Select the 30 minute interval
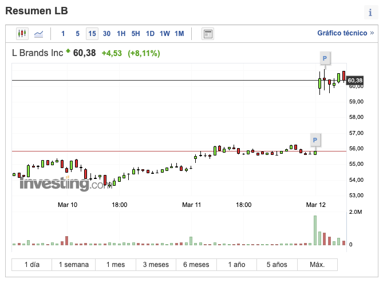The height and width of the screenshot is (287, 383). click(106, 34)
